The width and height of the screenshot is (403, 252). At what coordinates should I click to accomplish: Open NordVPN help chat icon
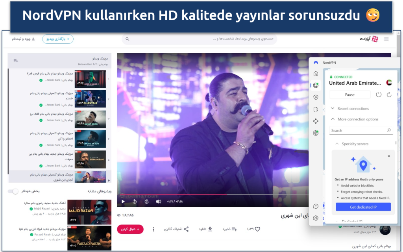[316, 206]
